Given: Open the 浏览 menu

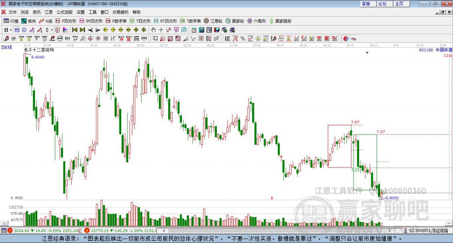Looking at the screenshot, I should click(25, 12).
